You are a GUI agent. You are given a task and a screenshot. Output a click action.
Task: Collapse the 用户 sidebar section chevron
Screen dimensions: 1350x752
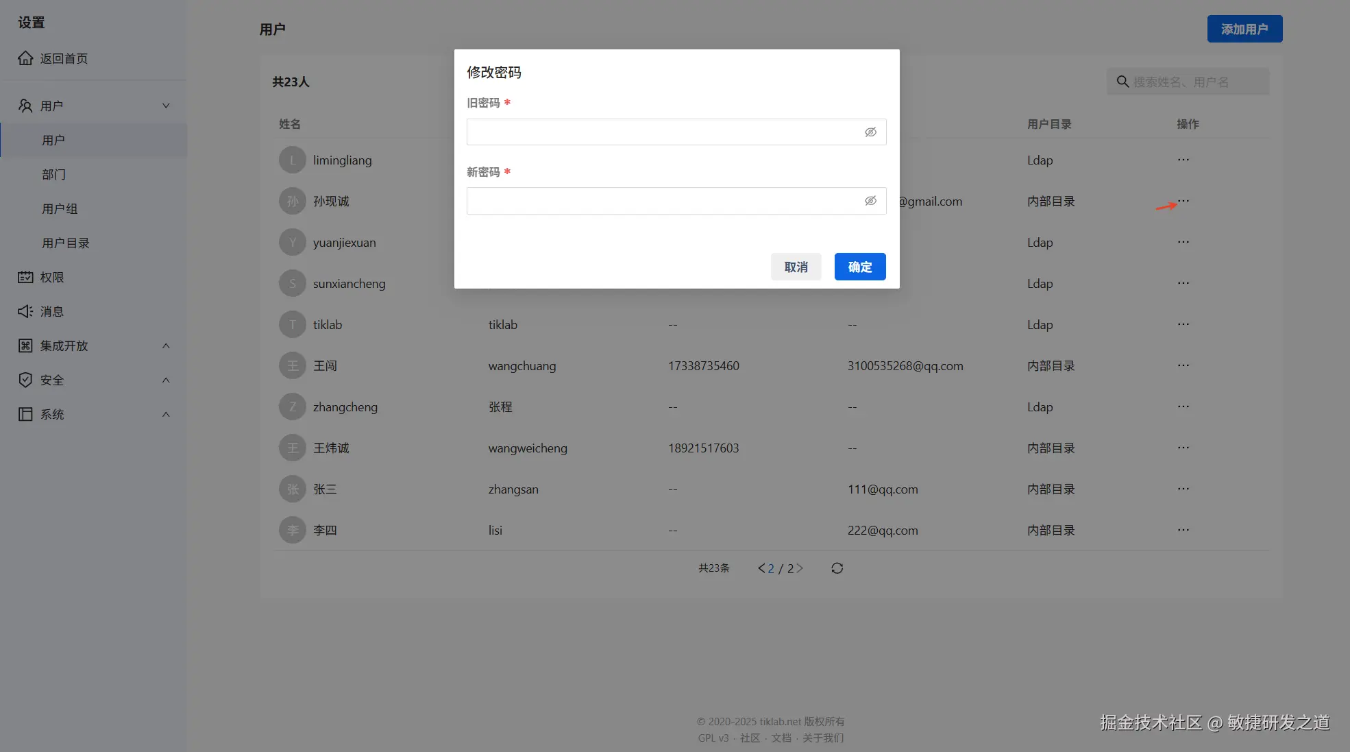(x=166, y=106)
